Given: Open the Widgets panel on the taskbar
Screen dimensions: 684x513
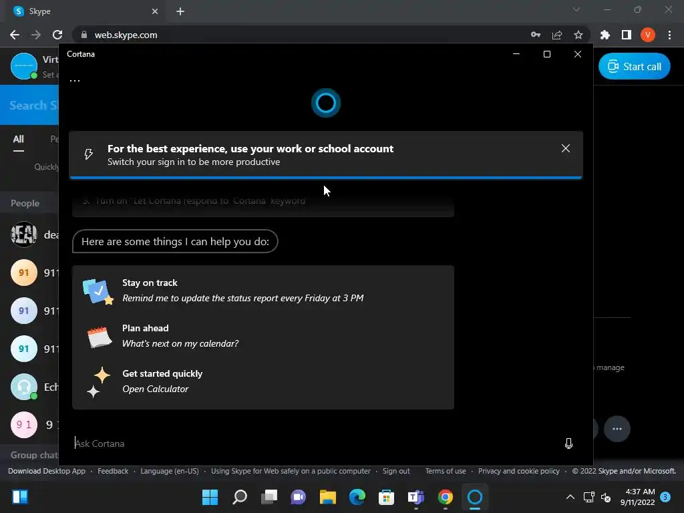Looking at the screenshot, I should pyautogui.click(x=20, y=497).
